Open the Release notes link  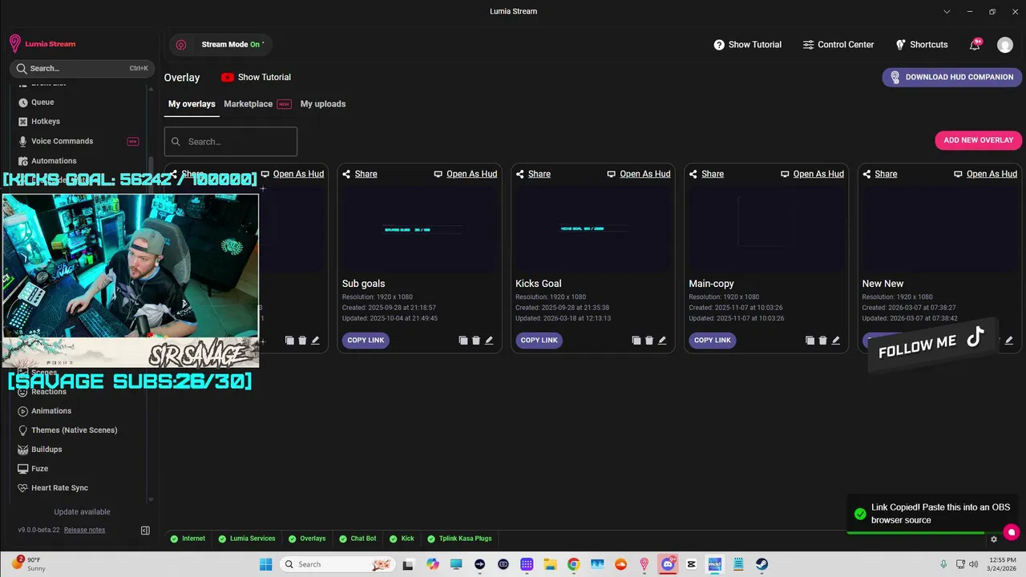[84, 531]
